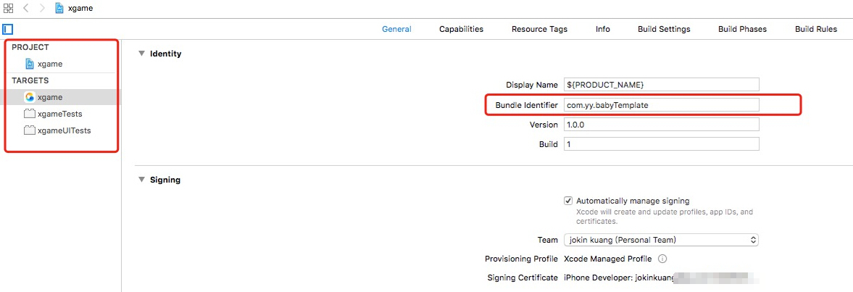Open the related items grid icon
This screenshot has width=853, height=292.
pyautogui.click(x=8, y=9)
